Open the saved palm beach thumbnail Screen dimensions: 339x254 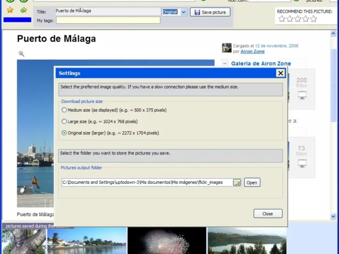(x=87, y=240)
